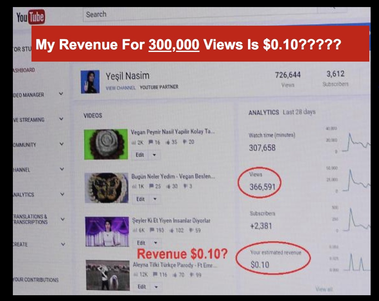
Task: Open Edit dropdown arrow for Bugün Neler Yedim
Action: [155, 199]
